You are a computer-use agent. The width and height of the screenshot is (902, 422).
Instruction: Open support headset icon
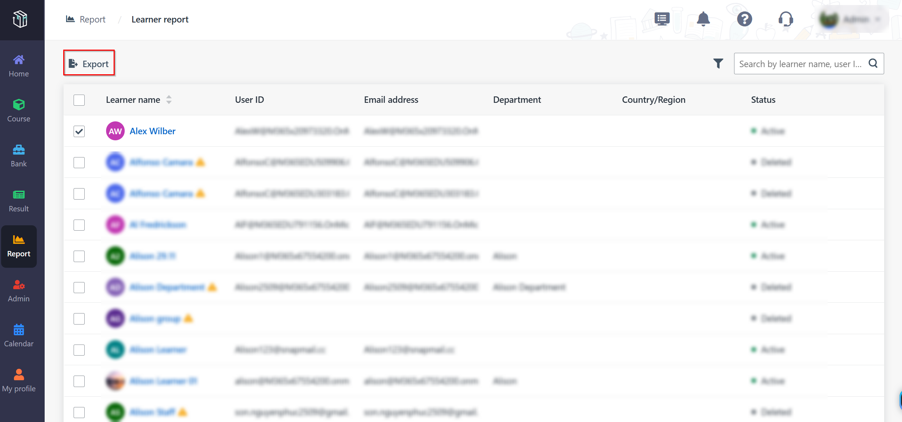(x=786, y=19)
